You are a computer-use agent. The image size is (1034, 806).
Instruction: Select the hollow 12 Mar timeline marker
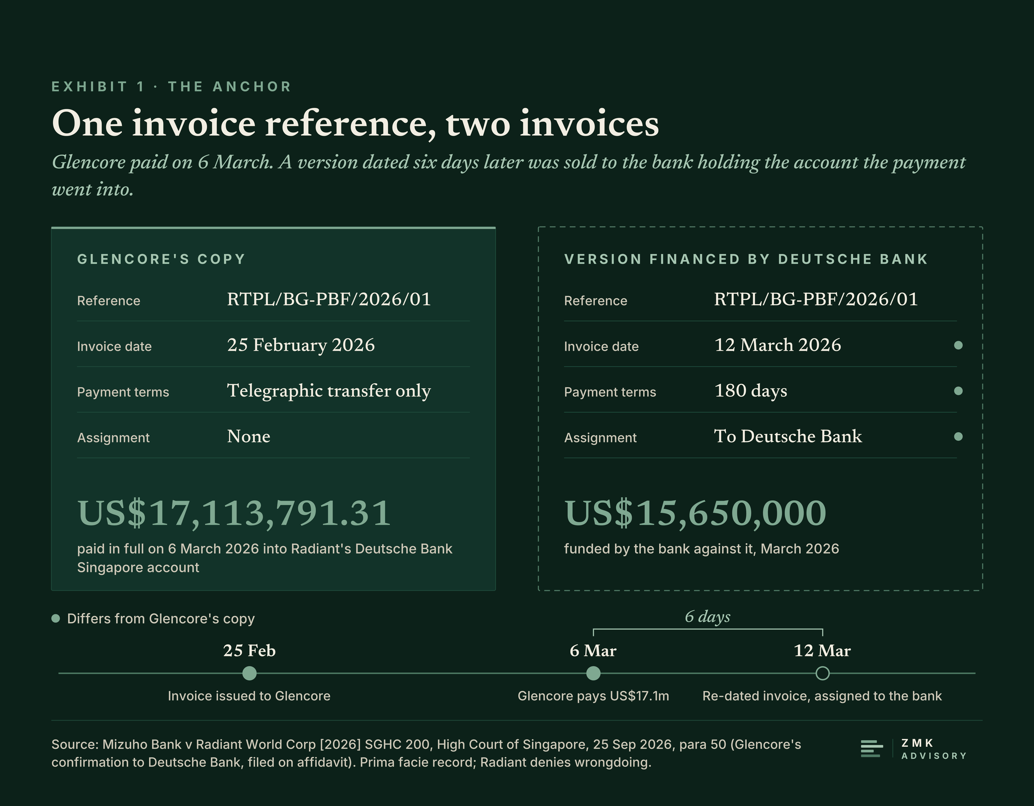823,673
